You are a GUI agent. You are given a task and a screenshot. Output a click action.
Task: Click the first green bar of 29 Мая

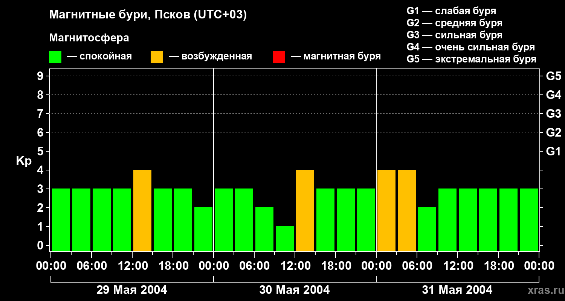pos(61,220)
